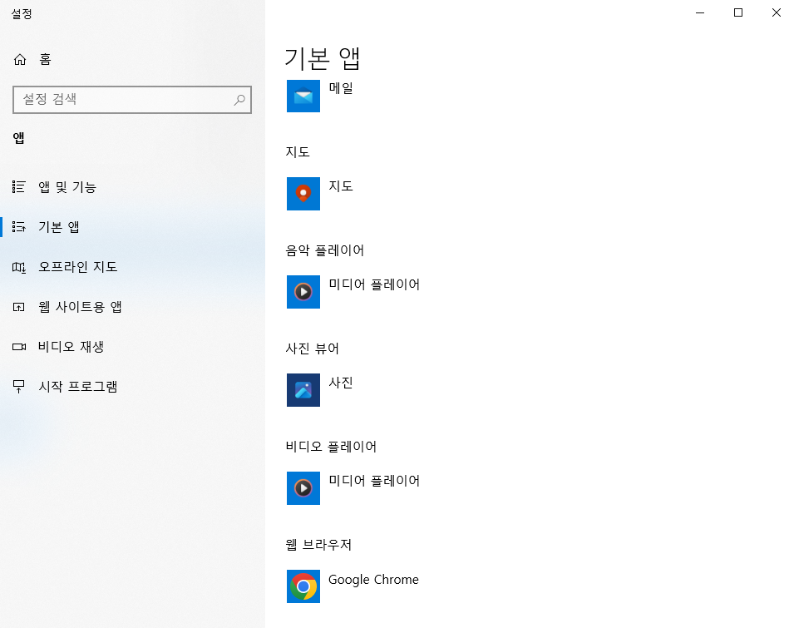Click Media Player icon under 비디오 플레이어
Image resolution: width=789 pixels, height=628 pixels.
pos(303,488)
